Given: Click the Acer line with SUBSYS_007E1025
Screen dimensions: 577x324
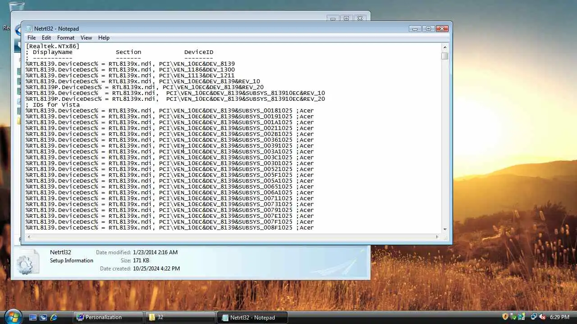Looking at the screenshot, I should pyautogui.click(x=169, y=216).
